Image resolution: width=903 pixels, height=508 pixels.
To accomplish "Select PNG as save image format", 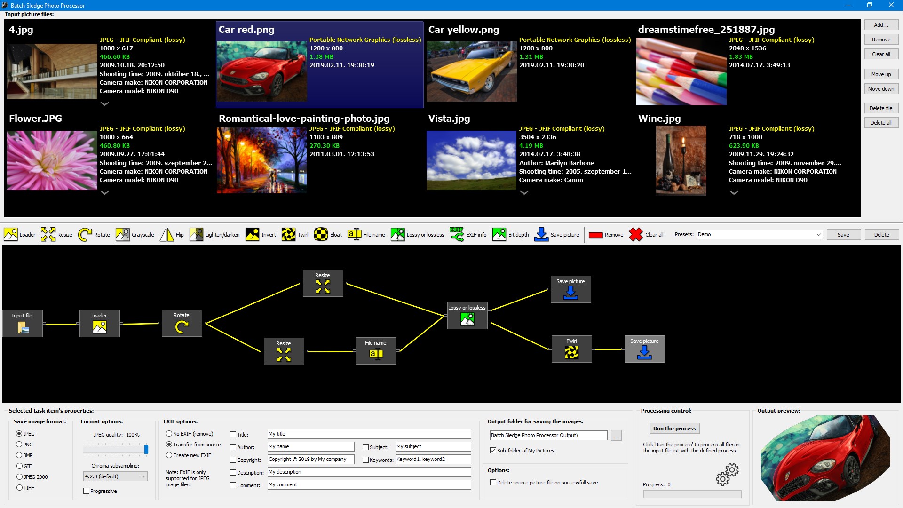I will [19, 444].
